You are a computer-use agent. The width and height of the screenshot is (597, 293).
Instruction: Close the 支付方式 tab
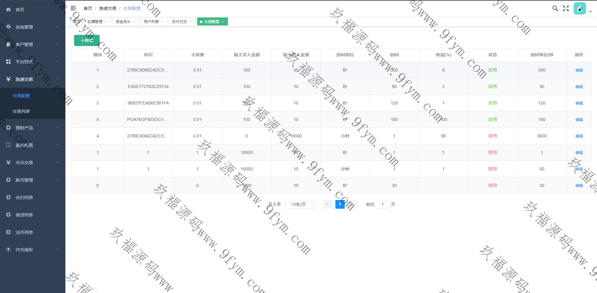pyautogui.click(x=190, y=22)
